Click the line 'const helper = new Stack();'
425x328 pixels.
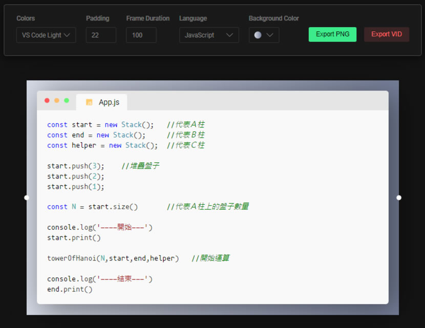pyautogui.click(x=102, y=145)
